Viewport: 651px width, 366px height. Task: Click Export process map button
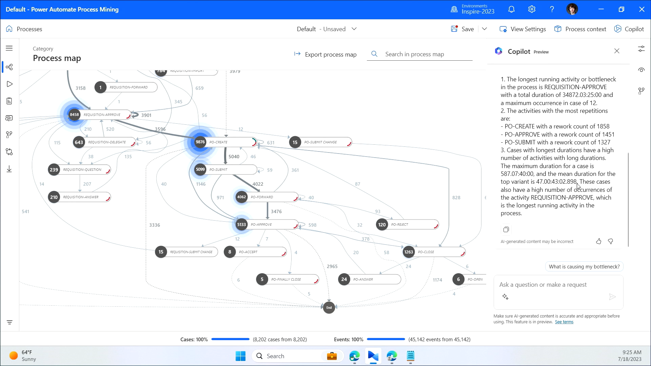click(325, 54)
